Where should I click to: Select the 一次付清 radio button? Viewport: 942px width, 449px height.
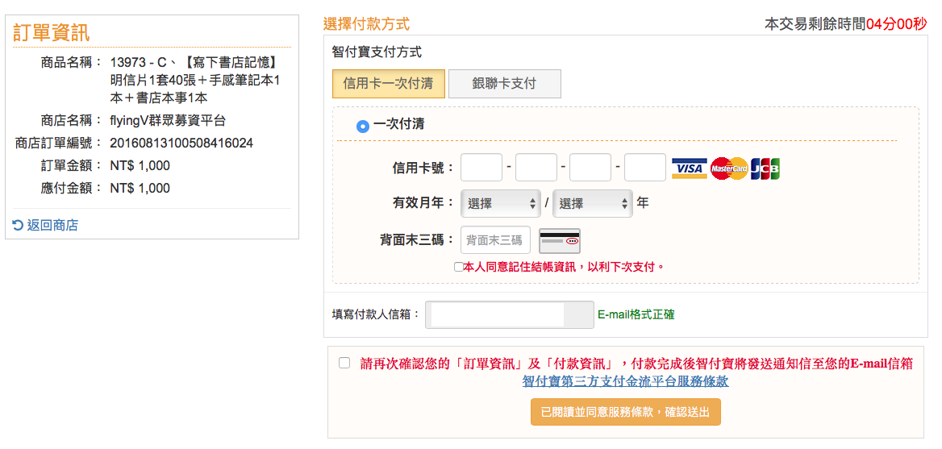tap(363, 126)
